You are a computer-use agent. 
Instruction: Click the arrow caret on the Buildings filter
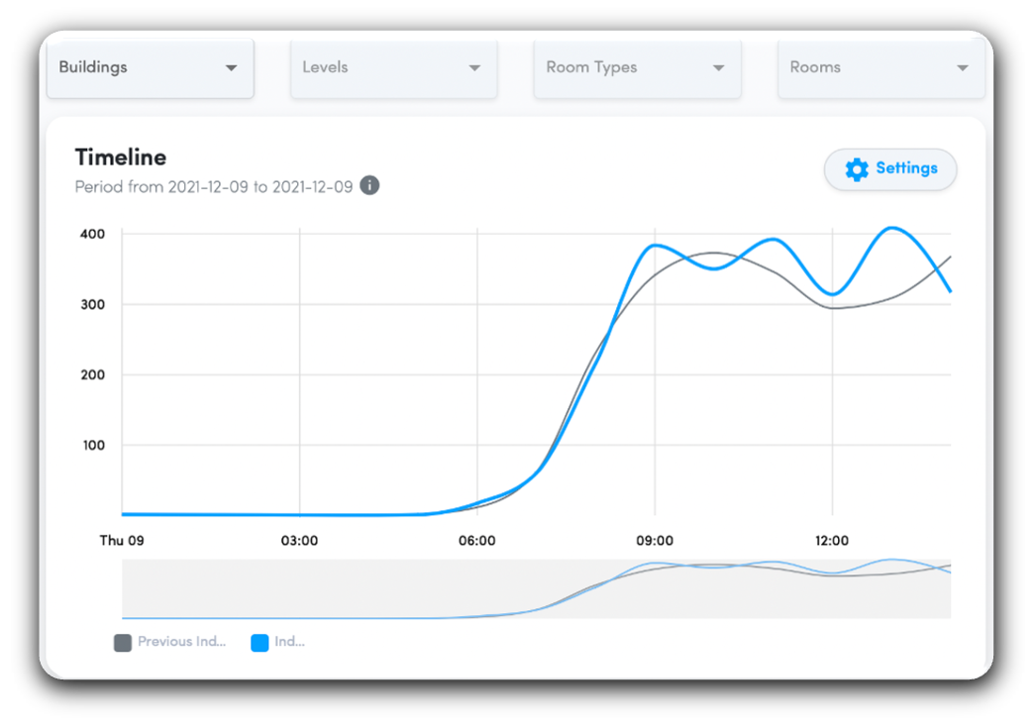tap(231, 68)
